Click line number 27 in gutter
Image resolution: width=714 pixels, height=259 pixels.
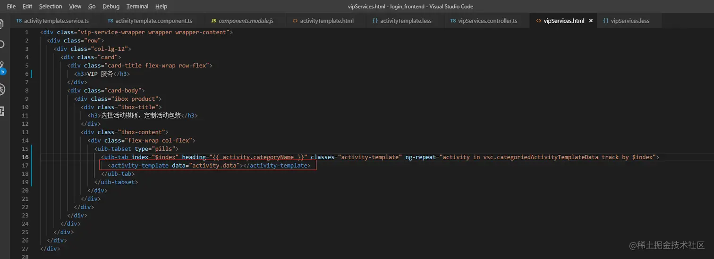[25, 248]
